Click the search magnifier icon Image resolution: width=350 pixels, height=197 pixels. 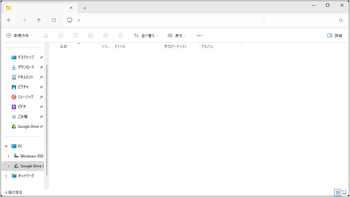point(341,20)
